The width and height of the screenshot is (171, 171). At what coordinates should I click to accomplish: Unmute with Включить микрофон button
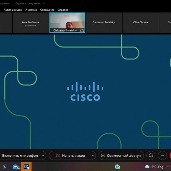tap(20, 156)
